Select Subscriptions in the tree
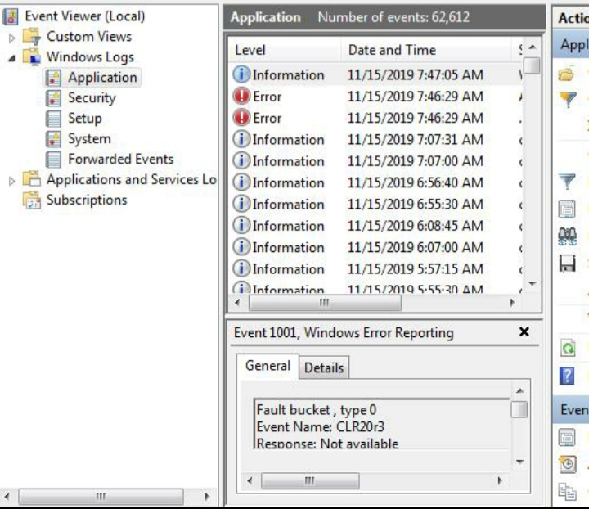This screenshot has width=589, height=509. (87, 200)
